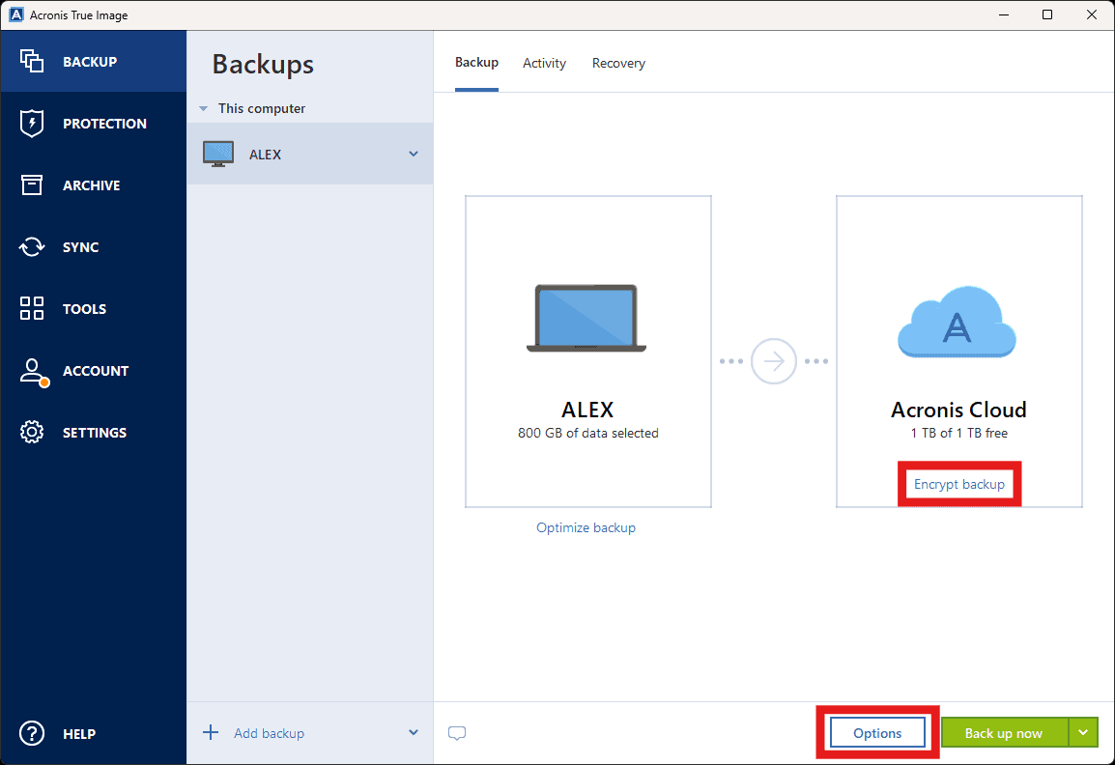1115x765 pixels.
Task: Expand the ALEX backup chevron menu
Action: tap(414, 155)
